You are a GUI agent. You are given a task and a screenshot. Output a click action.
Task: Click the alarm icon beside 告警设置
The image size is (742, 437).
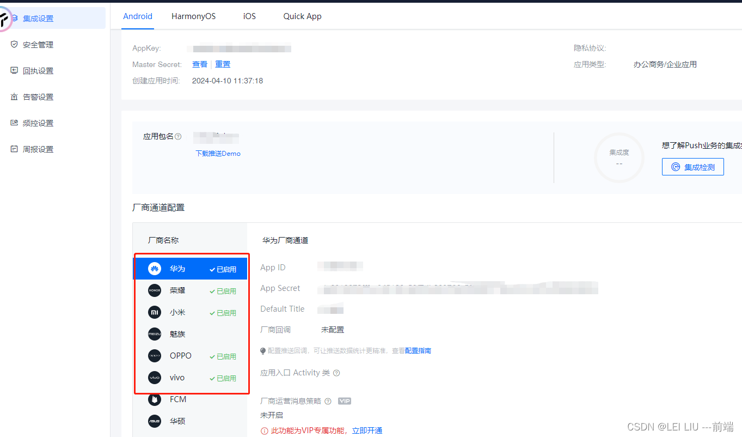click(14, 96)
